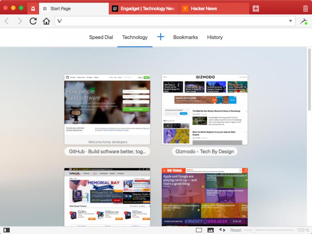Open the GitHub speed dial thumbnail
312x234 pixels.
point(107,110)
